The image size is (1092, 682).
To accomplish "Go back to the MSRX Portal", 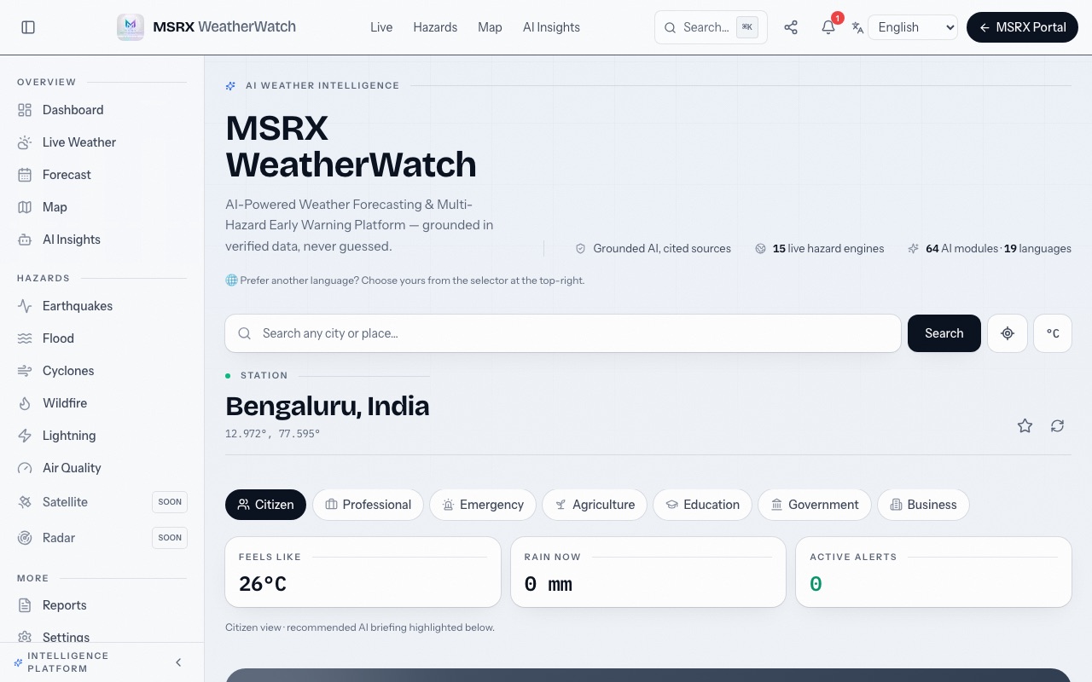I will click(x=1022, y=27).
